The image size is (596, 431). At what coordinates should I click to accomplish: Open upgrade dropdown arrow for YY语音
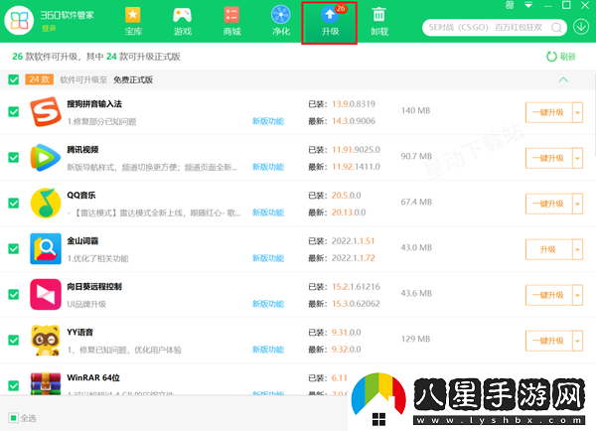(x=577, y=341)
